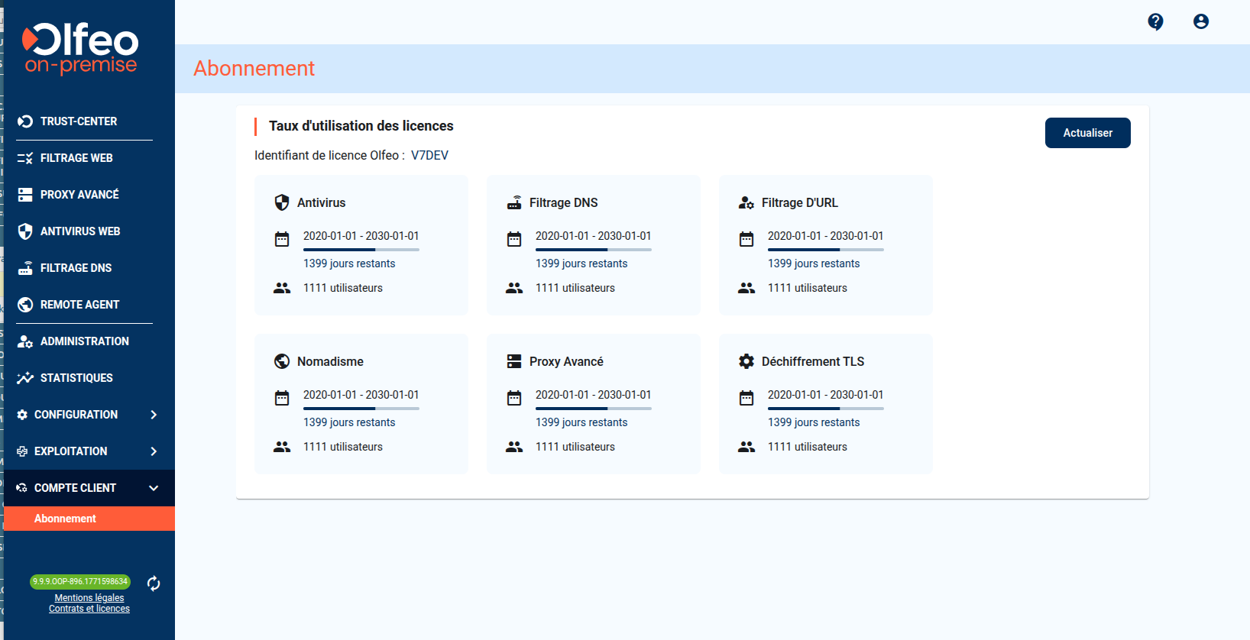Open the Contrats et licences link
Screen dimensions: 1250x640
pyautogui.click(x=89, y=609)
